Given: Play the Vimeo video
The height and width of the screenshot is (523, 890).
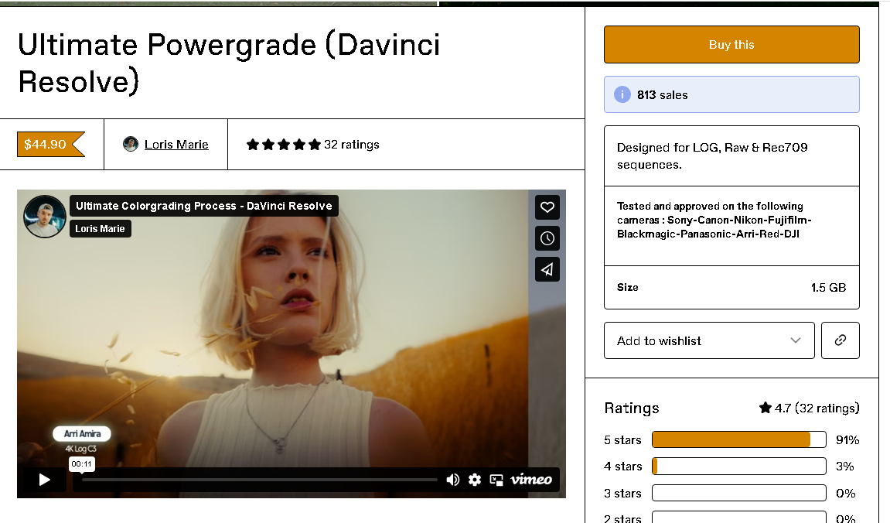Looking at the screenshot, I should click(x=44, y=480).
